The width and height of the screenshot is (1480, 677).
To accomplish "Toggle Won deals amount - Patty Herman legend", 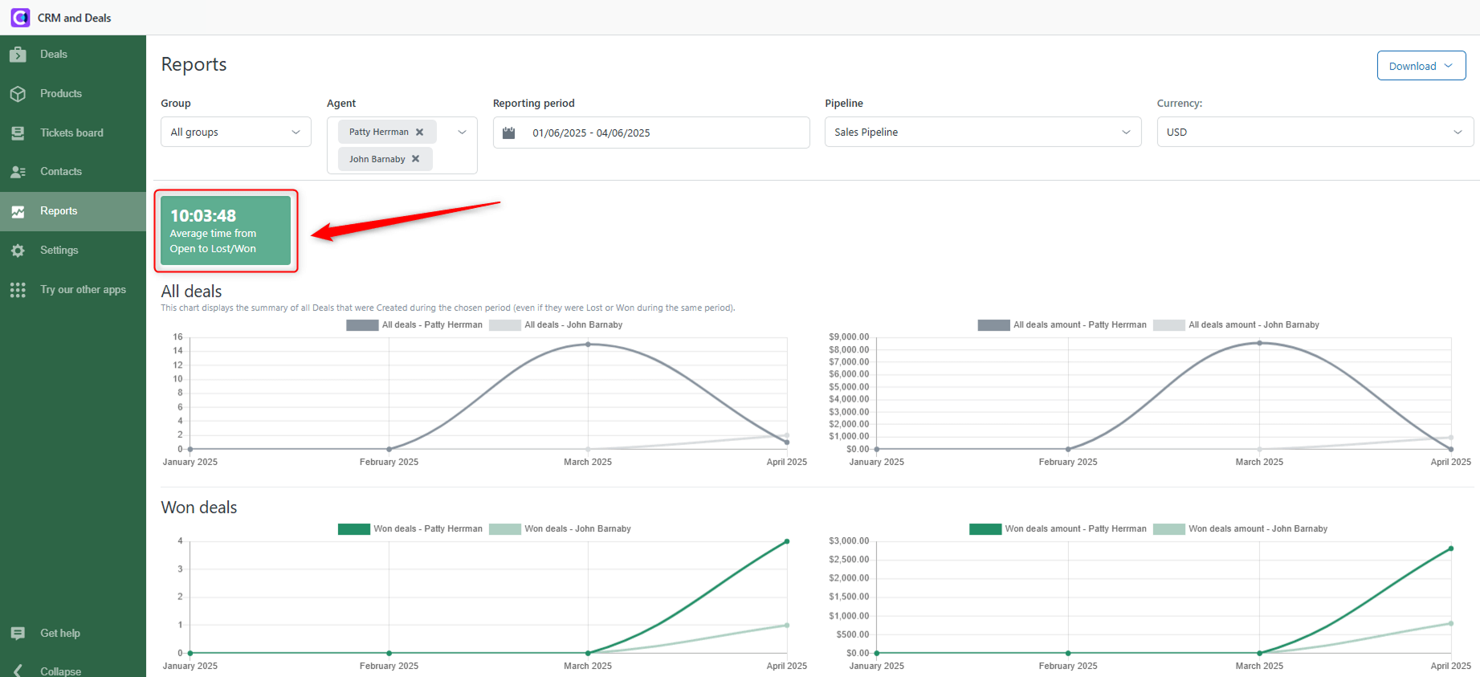I will (x=1058, y=529).
